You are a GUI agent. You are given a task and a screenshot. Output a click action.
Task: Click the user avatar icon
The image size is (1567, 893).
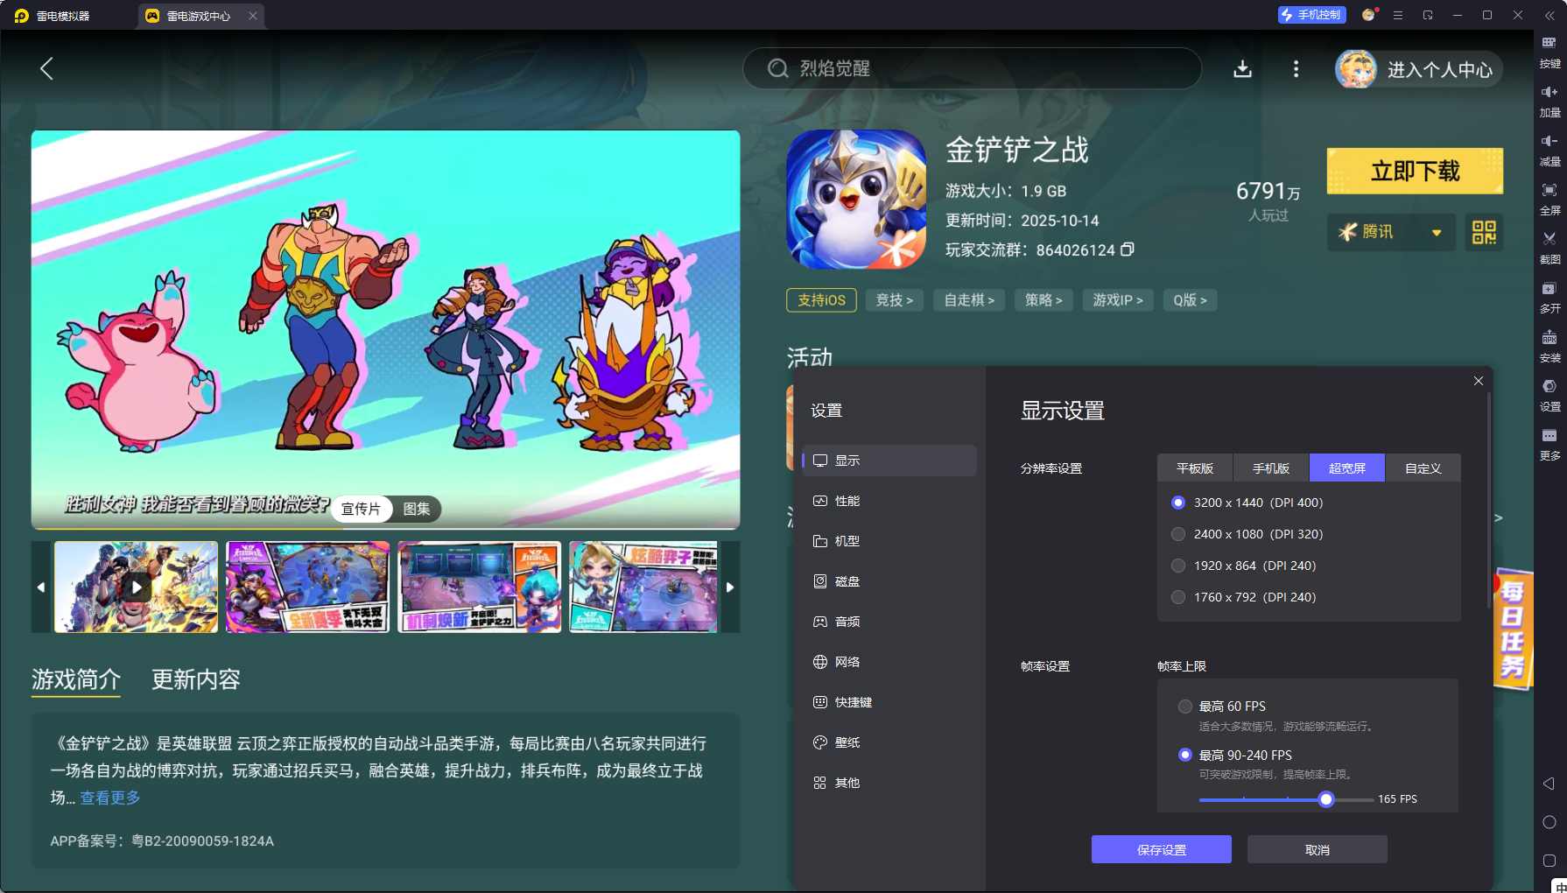(x=1356, y=69)
